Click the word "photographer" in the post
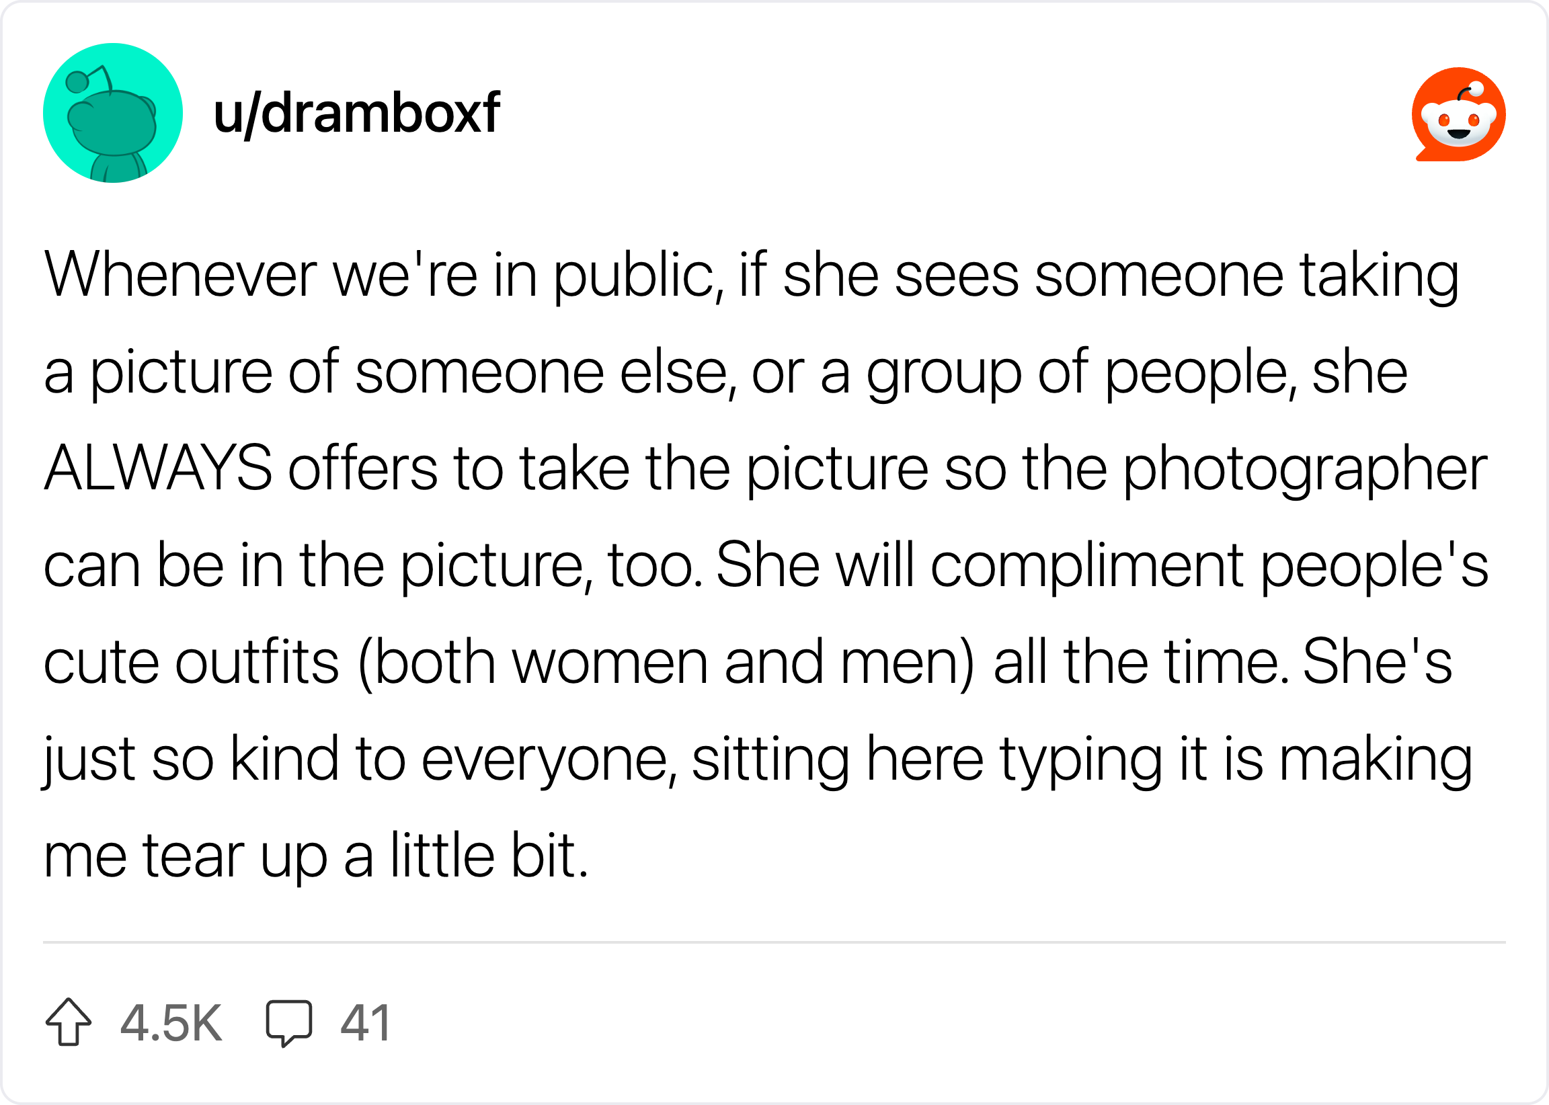 coord(1305,469)
